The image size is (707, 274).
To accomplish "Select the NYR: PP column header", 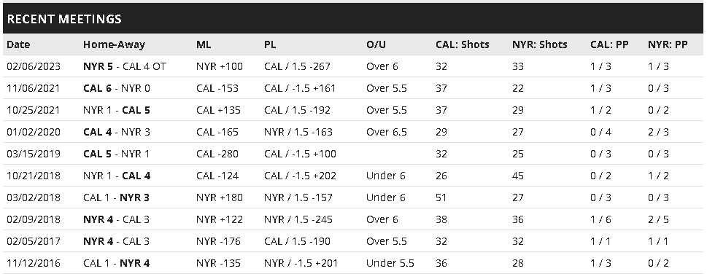I will tap(668, 44).
